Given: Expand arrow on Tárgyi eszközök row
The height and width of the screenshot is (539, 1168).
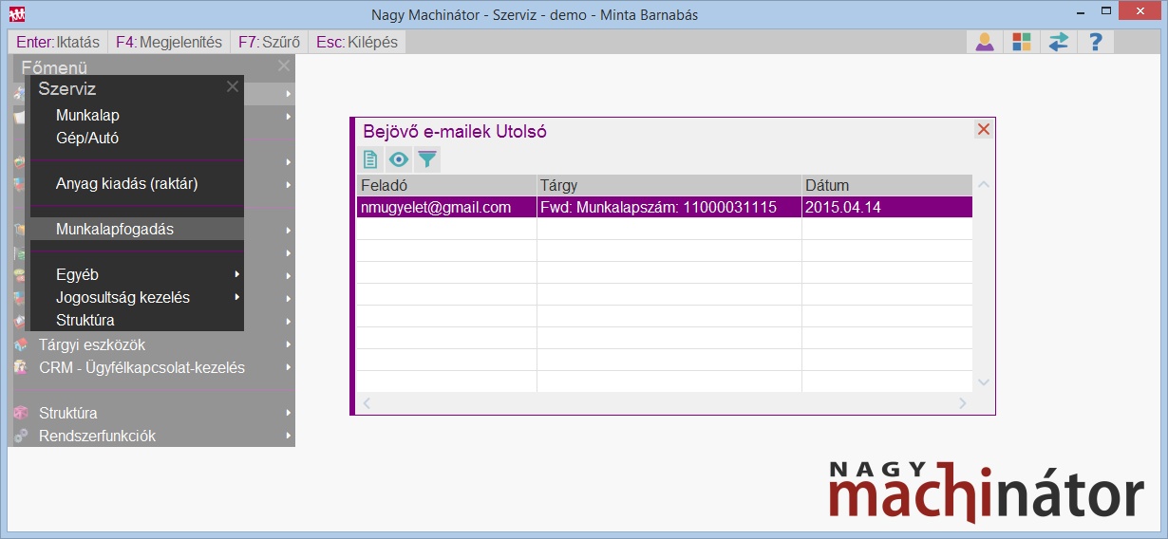Looking at the screenshot, I should click(288, 344).
